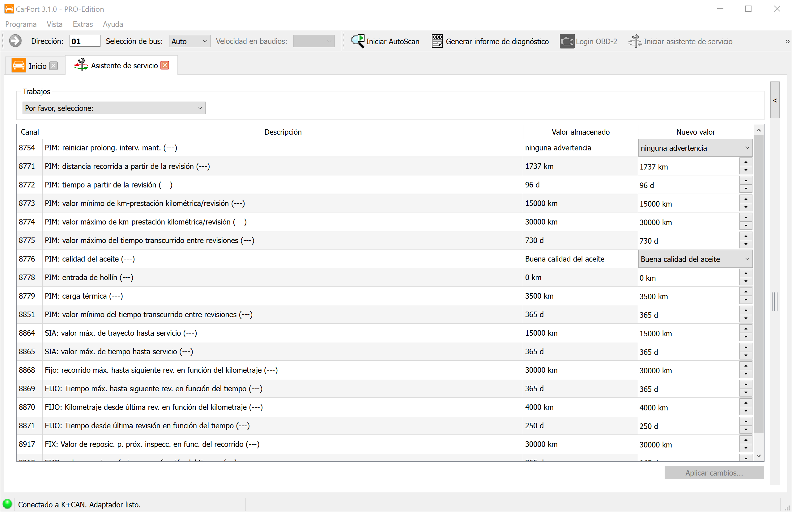The height and width of the screenshot is (512, 792).
Task: Close the Asistente de servicio tab
Action: 165,65
